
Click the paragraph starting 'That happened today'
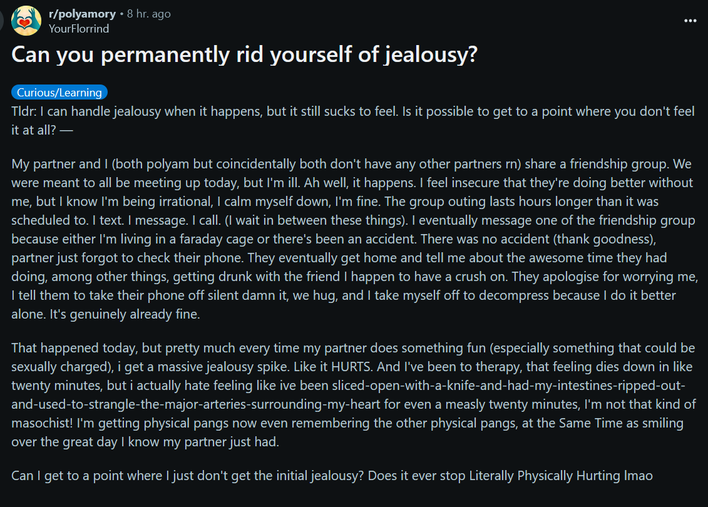pos(354,394)
